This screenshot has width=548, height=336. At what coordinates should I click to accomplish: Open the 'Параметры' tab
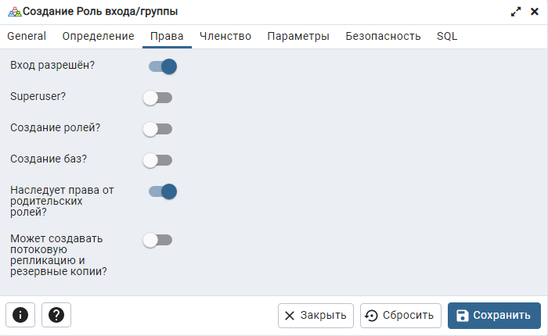[297, 36]
